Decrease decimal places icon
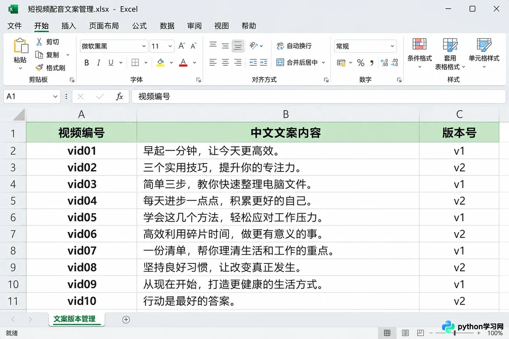Screen dimensions: 509x339 tap(395, 63)
